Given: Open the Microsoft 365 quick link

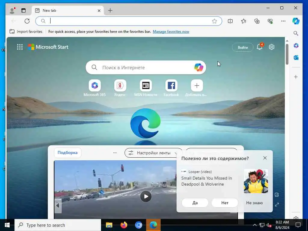Looking at the screenshot, I should pyautogui.click(x=95, y=88).
